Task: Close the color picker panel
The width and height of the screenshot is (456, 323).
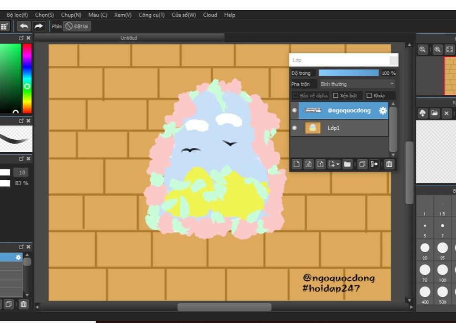Action: 28,38
